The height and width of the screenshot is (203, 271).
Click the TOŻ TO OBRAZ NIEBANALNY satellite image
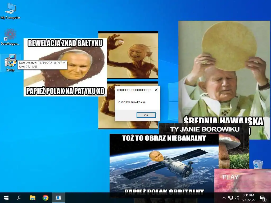(164, 163)
